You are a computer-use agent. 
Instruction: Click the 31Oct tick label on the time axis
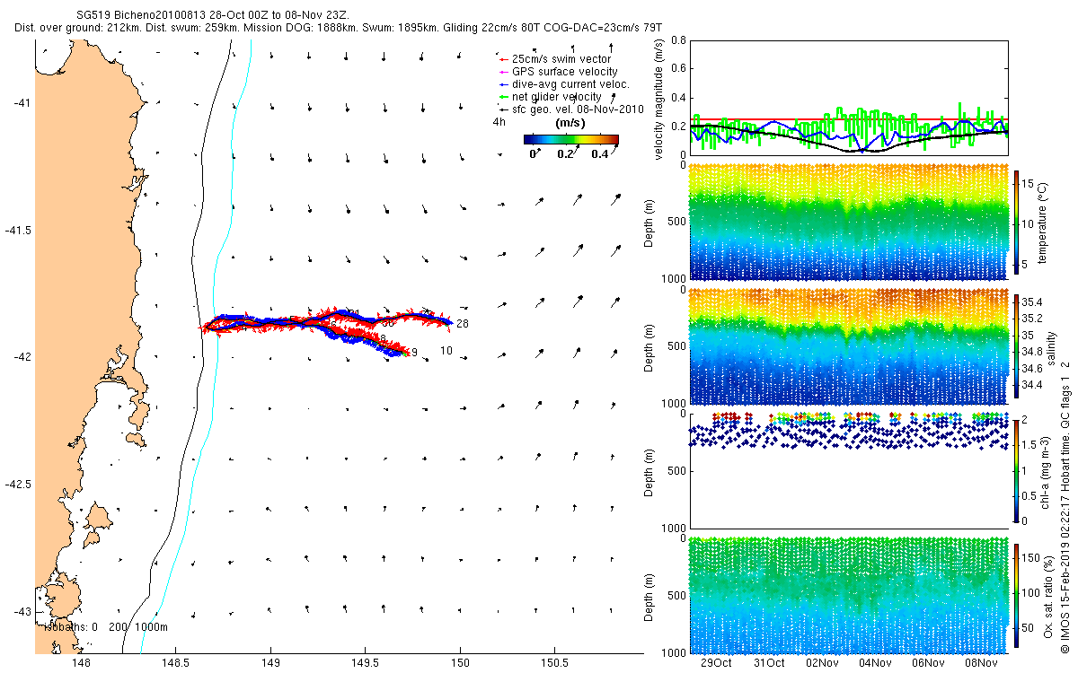click(769, 663)
